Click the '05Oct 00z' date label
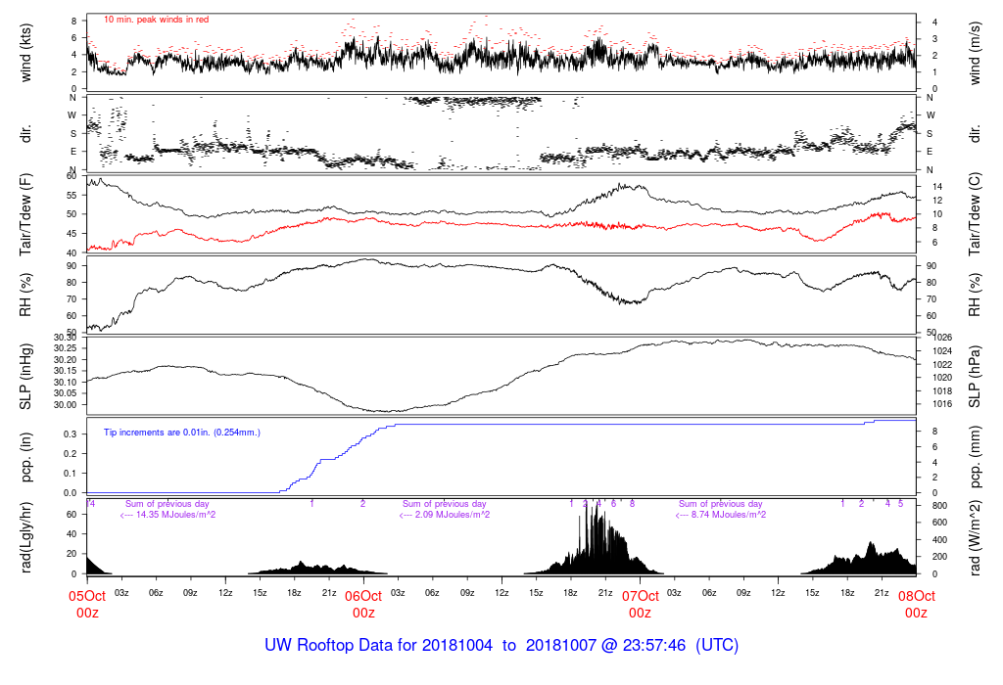This screenshot has width=1003, height=685. (87, 604)
